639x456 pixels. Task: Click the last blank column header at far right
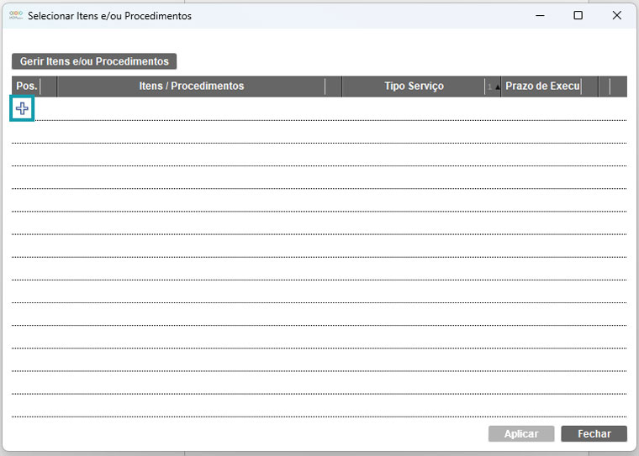(618, 86)
